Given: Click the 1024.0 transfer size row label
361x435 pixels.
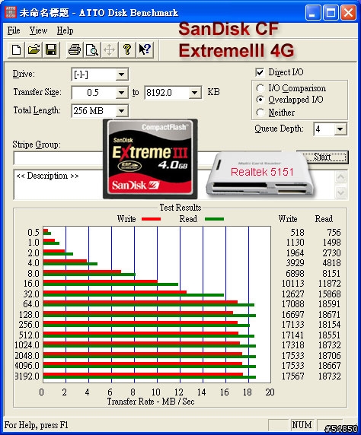Looking at the screenshot, I should [27, 345].
